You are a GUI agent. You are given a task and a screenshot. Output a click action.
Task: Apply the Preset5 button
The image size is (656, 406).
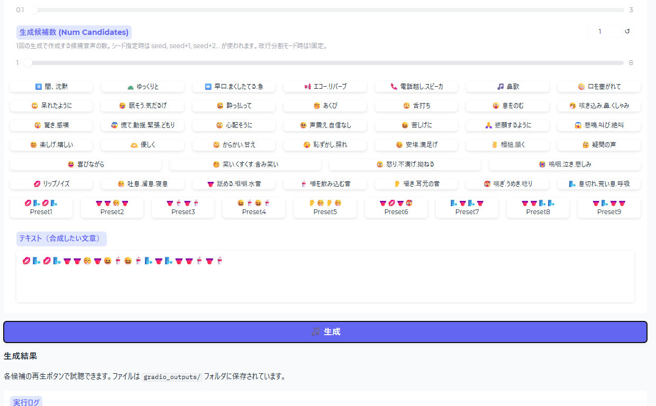(x=325, y=208)
